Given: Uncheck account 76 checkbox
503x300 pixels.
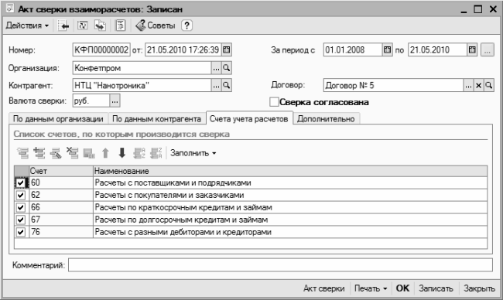Looking at the screenshot, I should pyautogui.click(x=21, y=232).
